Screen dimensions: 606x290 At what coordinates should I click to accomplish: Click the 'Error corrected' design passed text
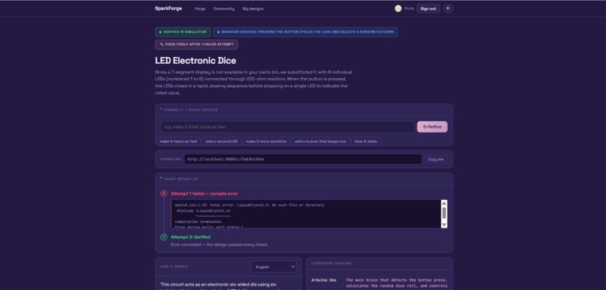220,244
